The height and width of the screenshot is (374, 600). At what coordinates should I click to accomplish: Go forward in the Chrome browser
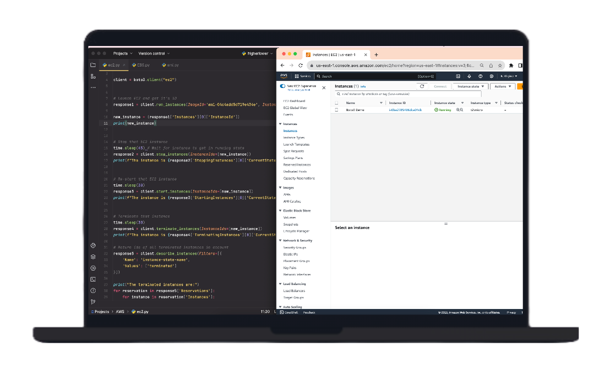[291, 65]
